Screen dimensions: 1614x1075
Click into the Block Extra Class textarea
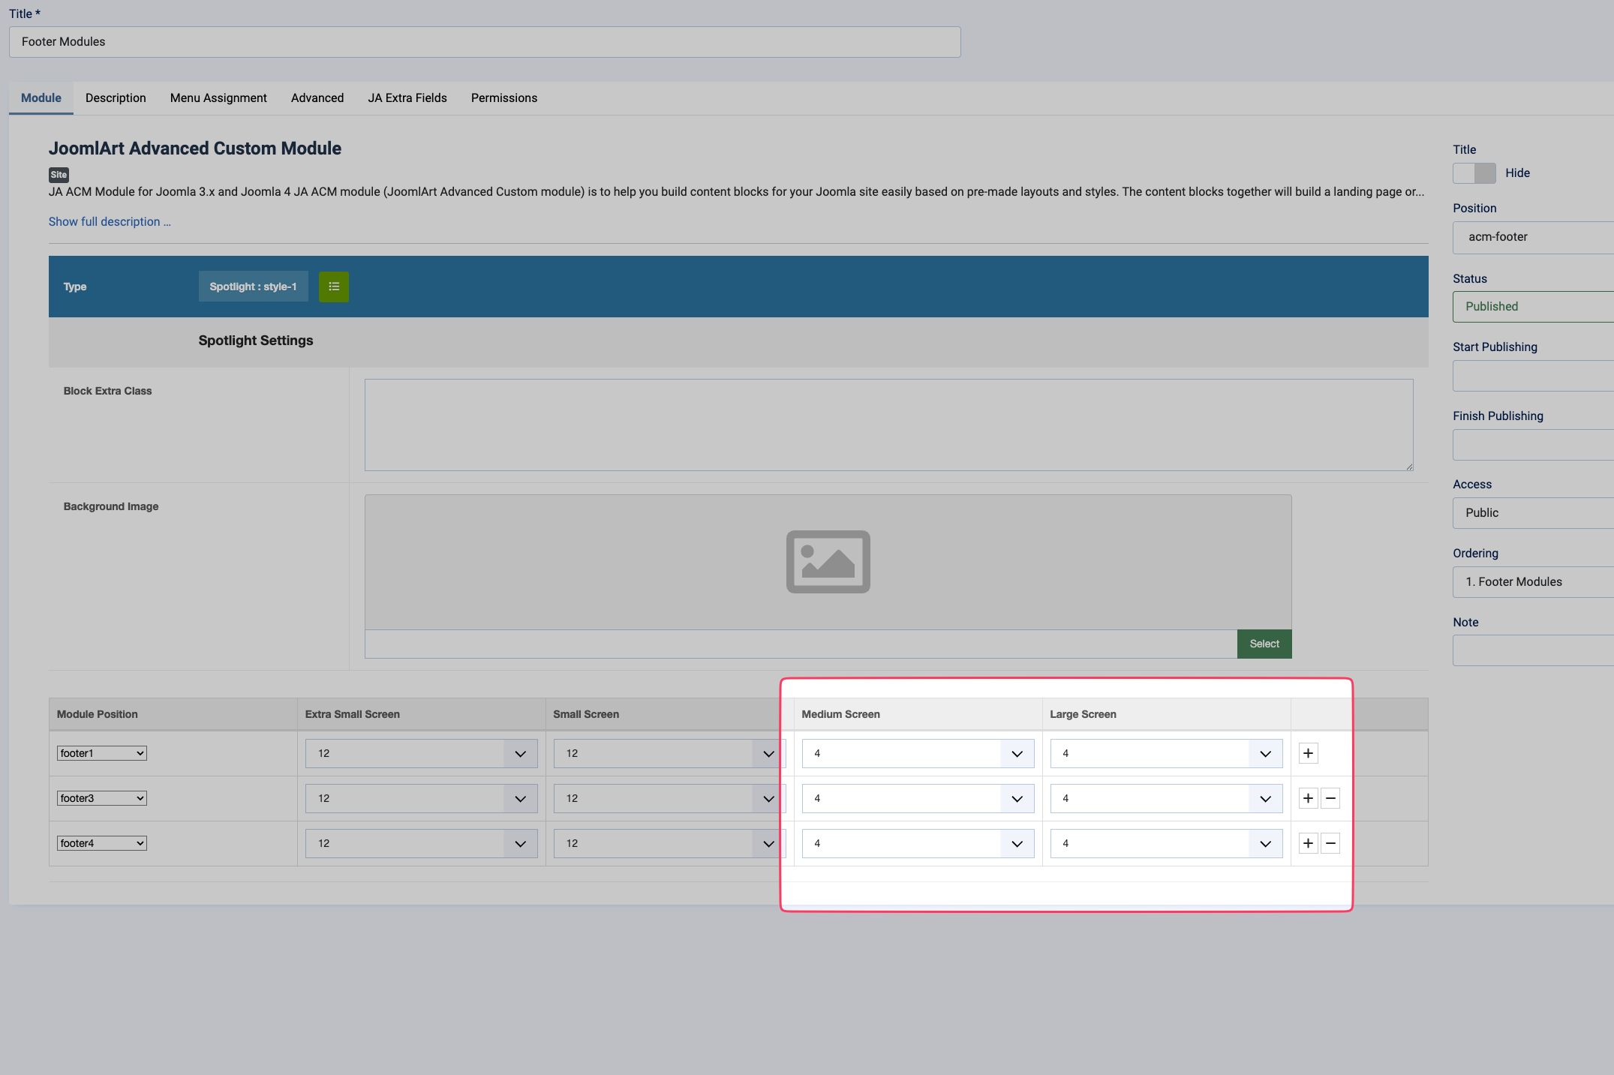(888, 425)
